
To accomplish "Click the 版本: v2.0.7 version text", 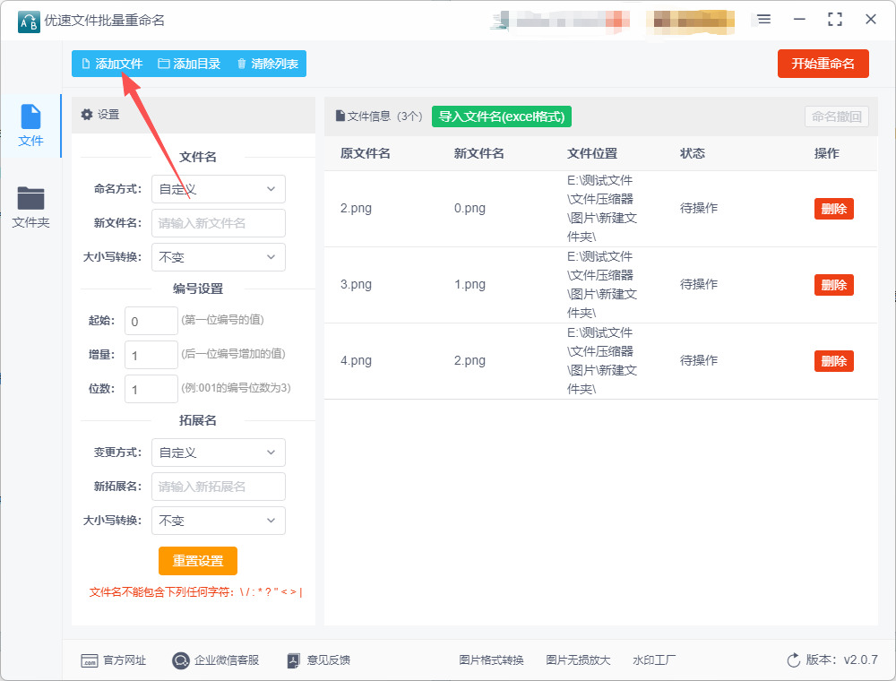I will 841,659.
